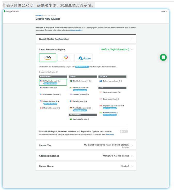Click the recommended region info icon
Image resolution: width=174 pixels, height=190 pixels.
click(57, 72)
